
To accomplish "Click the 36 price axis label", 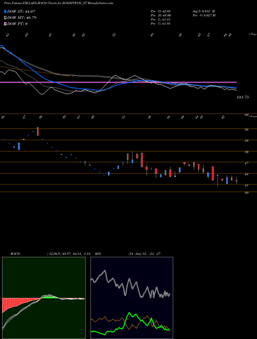I will tap(246, 130).
